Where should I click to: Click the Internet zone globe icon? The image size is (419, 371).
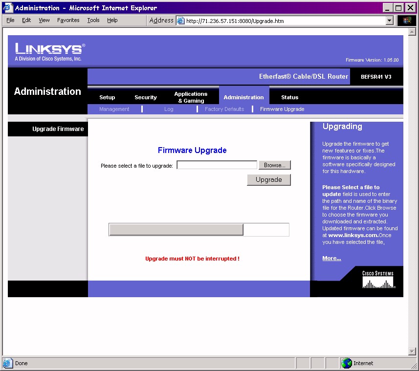(347, 363)
